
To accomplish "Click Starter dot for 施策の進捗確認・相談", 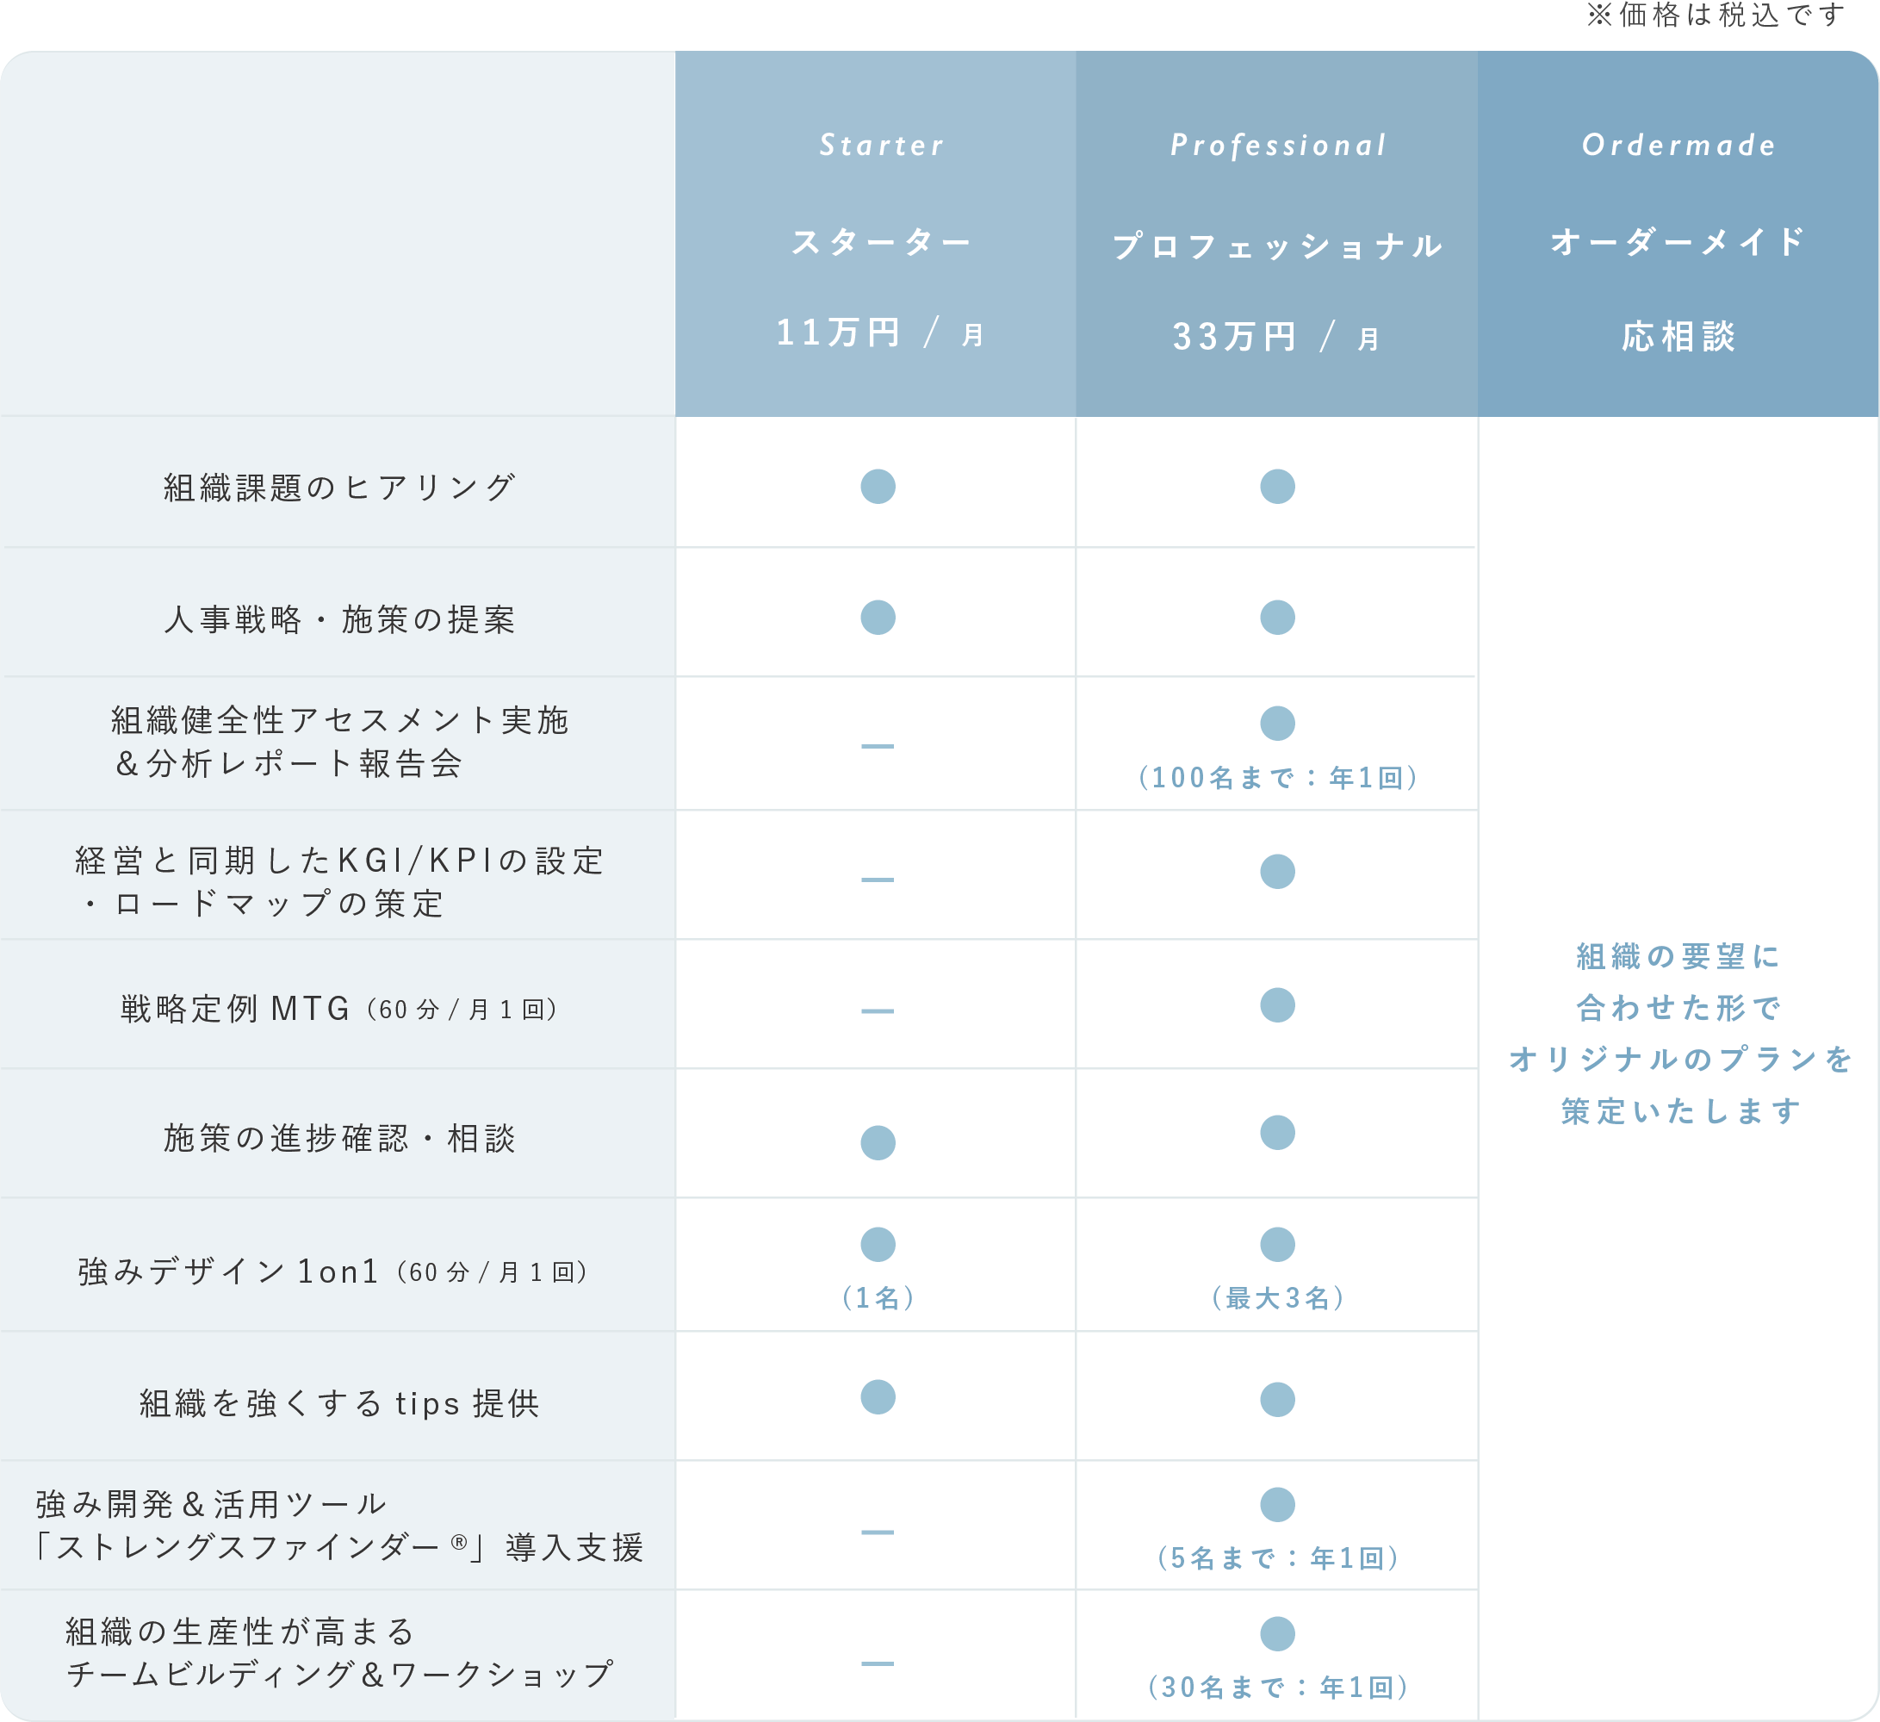I will click(x=878, y=1143).
